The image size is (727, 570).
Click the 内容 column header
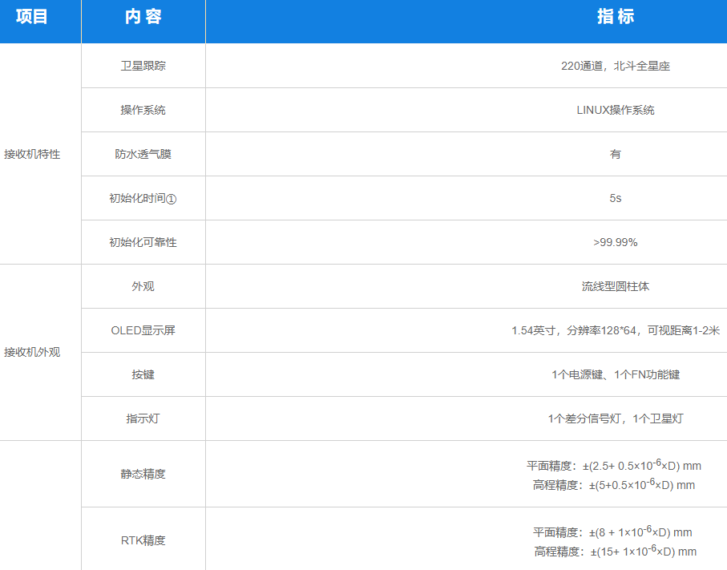(x=143, y=18)
